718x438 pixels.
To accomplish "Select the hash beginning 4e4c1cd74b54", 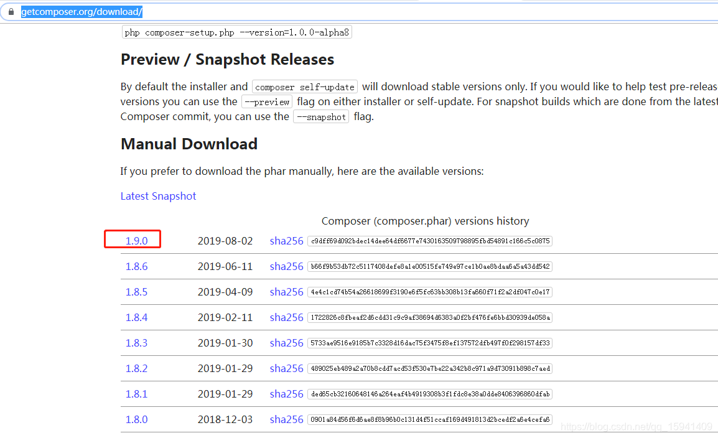I will click(430, 292).
